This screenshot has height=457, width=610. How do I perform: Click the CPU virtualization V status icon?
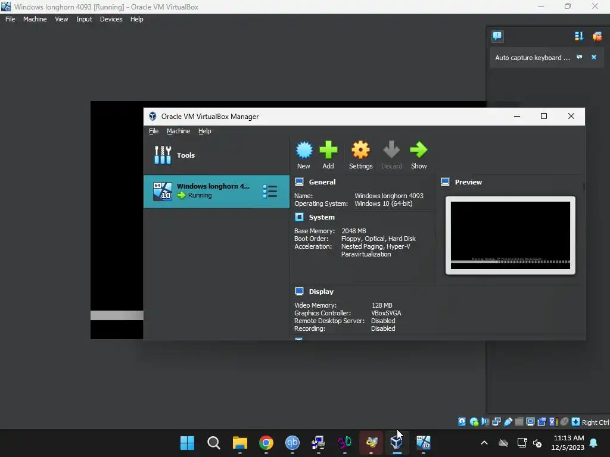tap(553, 422)
